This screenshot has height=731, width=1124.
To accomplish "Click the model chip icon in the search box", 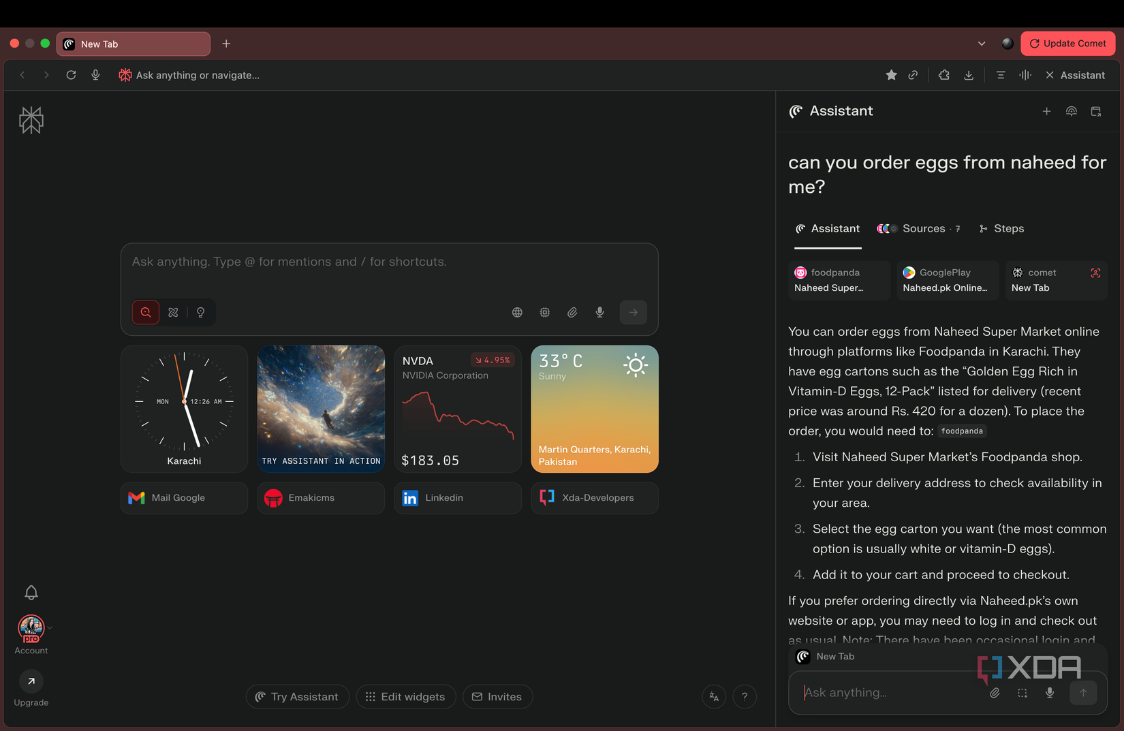I will (545, 312).
